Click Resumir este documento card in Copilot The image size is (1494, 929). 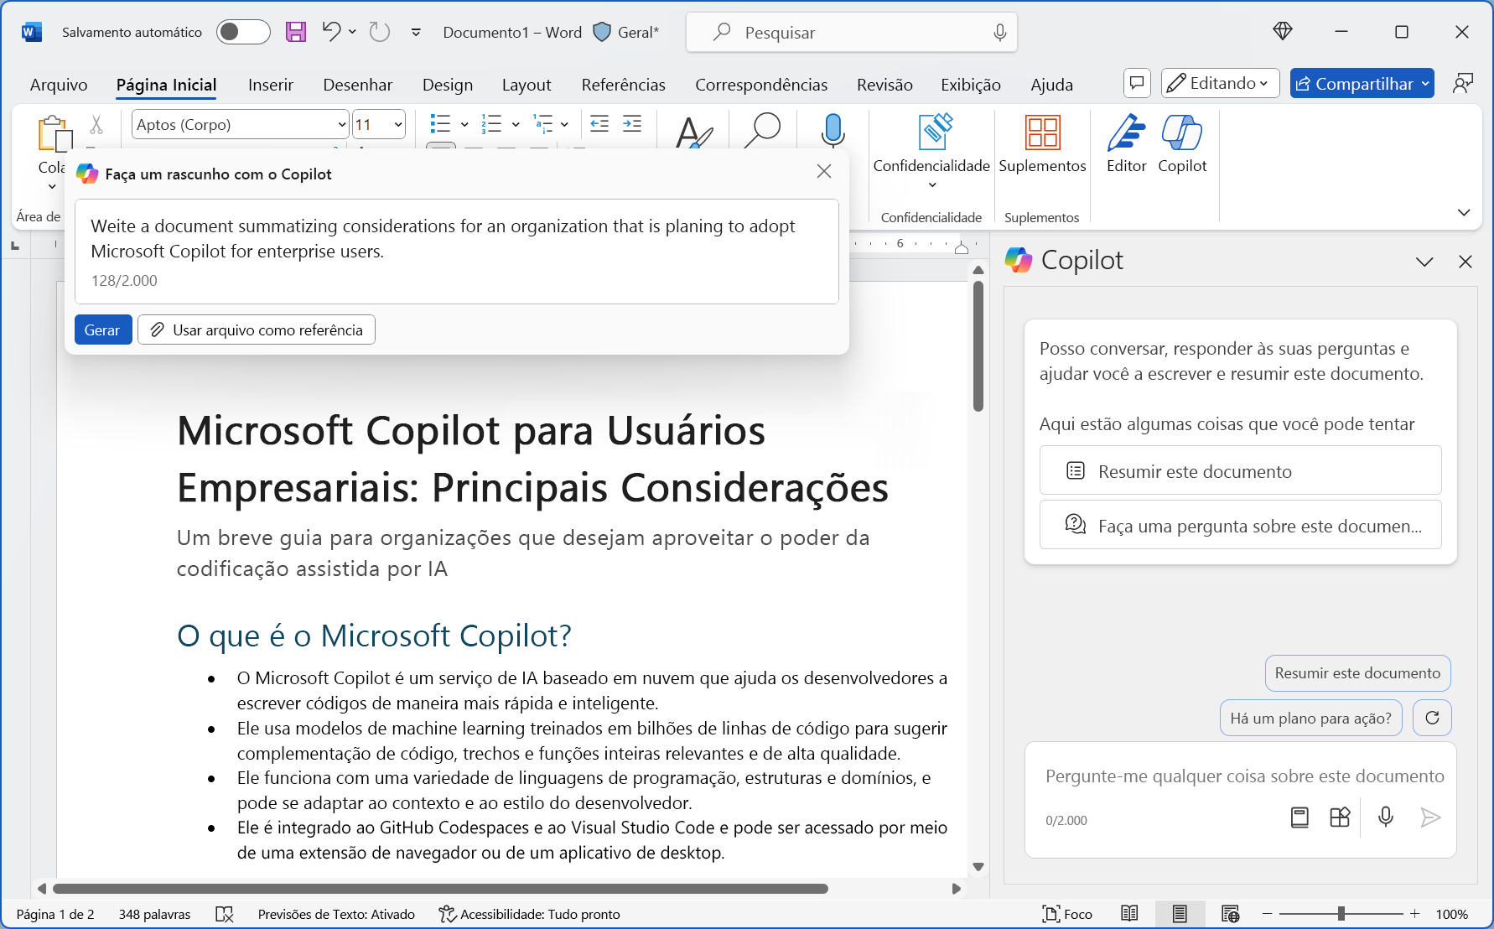pos(1240,470)
